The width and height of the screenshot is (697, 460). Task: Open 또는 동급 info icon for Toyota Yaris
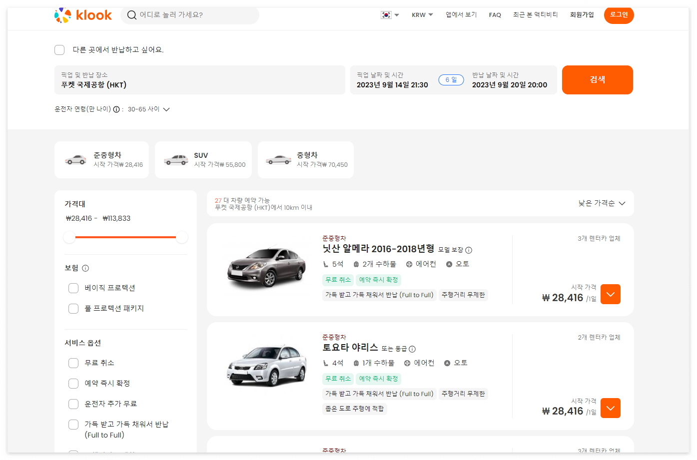click(412, 349)
